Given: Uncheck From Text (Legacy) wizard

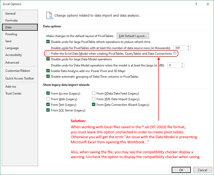Looking at the screenshot, I should pos(48,104).
